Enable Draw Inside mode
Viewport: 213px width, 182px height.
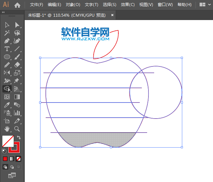point(18,167)
